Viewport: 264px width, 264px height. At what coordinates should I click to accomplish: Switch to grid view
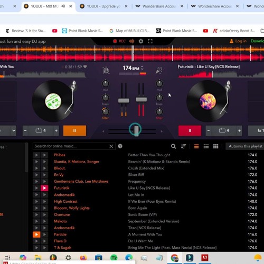[x=215, y=146]
